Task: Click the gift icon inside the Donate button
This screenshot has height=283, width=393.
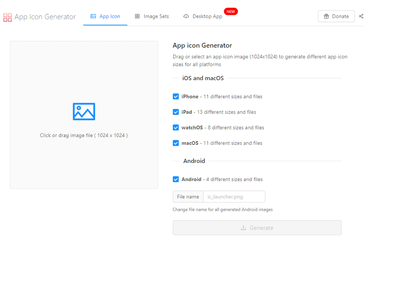Action: pyautogui.click(x=327, y=16)
